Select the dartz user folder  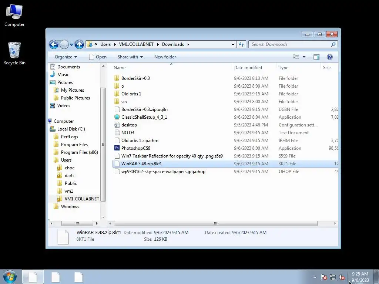coord(69,175)
